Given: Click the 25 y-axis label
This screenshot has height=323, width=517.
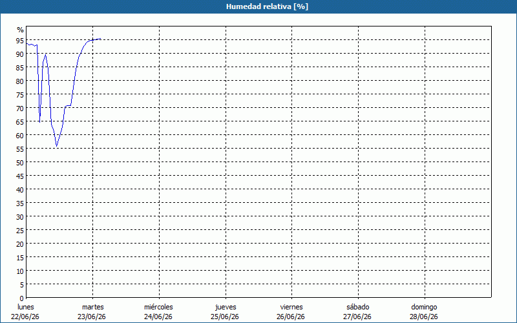Looking at the screenshot, I should pyautogui.click(x=20, y=231).
